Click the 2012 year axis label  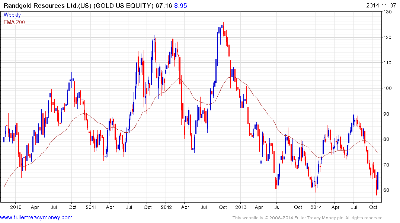(166, 207)
